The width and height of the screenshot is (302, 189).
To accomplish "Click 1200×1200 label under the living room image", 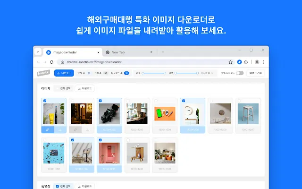I will click(x=165, y=169).
